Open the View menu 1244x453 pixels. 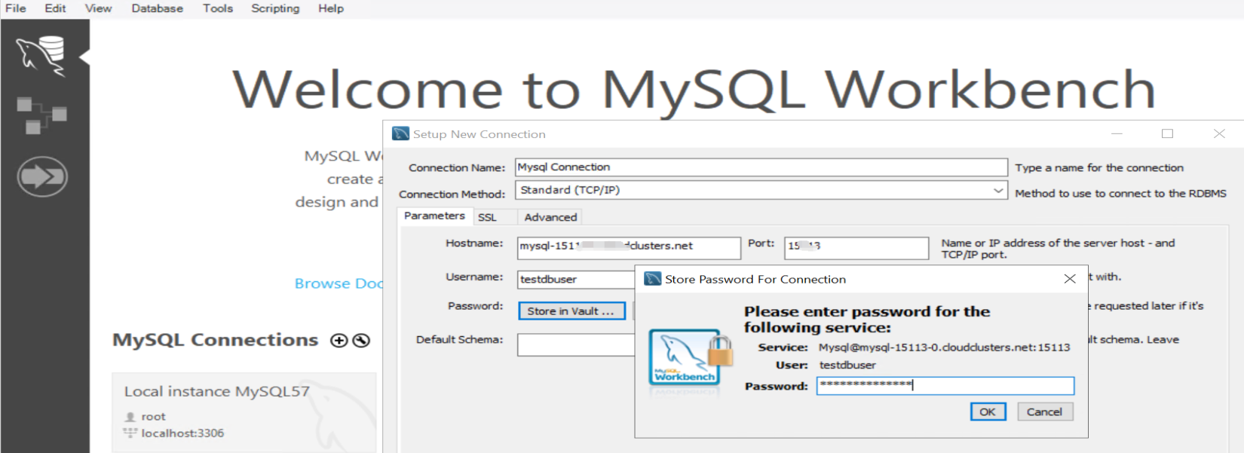[x=98, y=8]
